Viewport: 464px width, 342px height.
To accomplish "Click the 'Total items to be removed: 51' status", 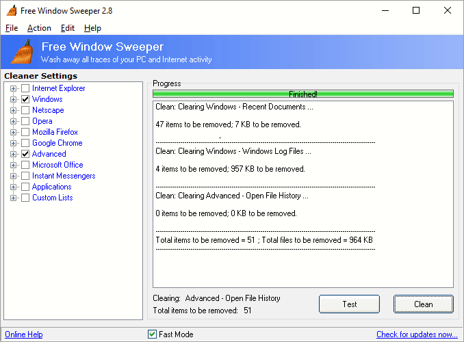I will (202, 311).
